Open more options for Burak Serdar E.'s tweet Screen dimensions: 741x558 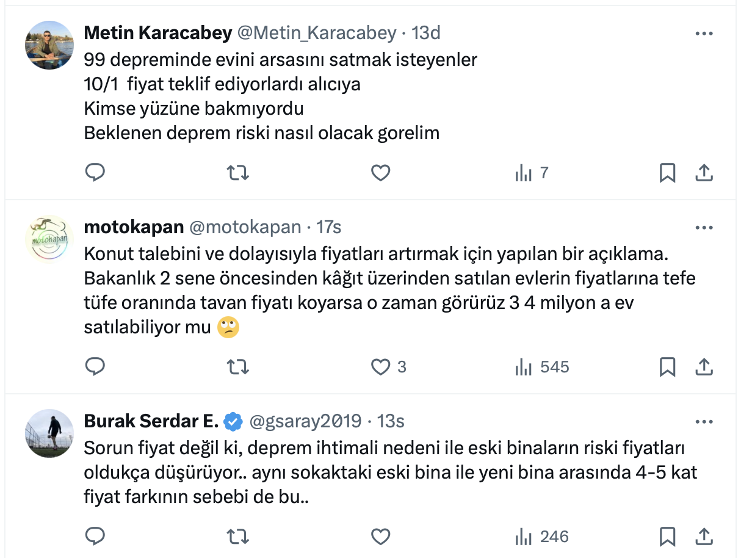[704, 422]
